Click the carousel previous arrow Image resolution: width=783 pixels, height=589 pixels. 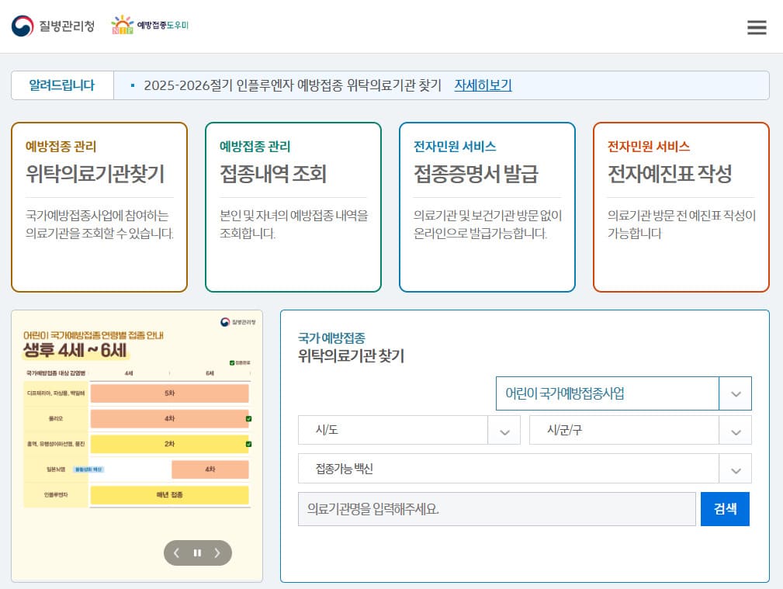(x=176, y=553)
